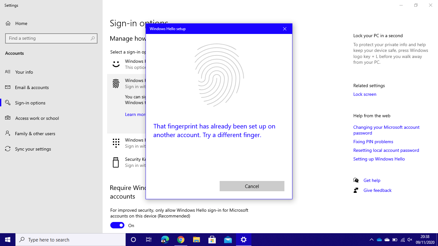This screenshot has width=438, height=246.
Task: Click the search magnifier in Find a setting
Action: pyautogui.click(x=93, y=38)
